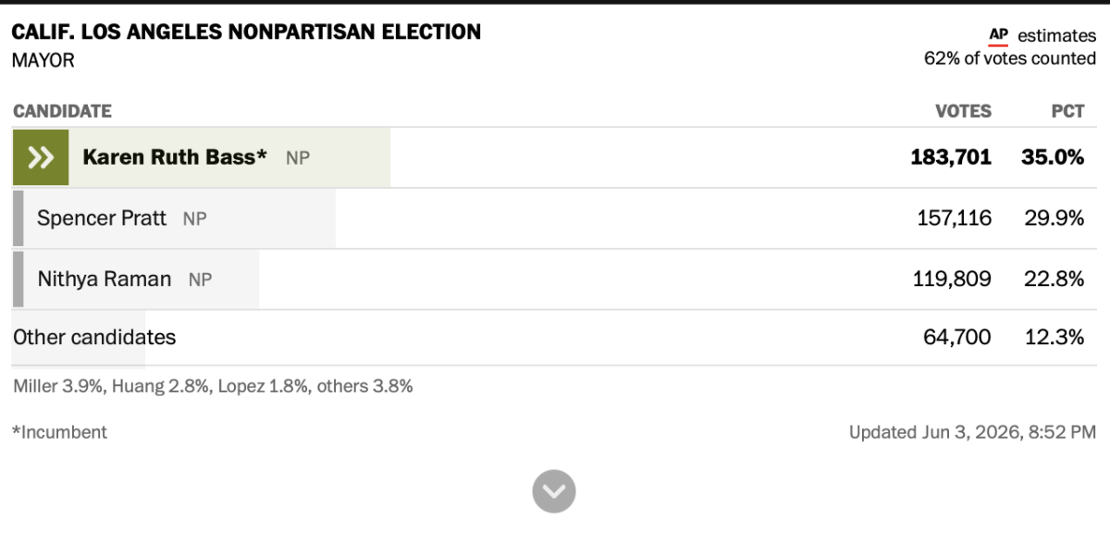Click the gray bar marker beside Spencer Pratt

[18, 218]
